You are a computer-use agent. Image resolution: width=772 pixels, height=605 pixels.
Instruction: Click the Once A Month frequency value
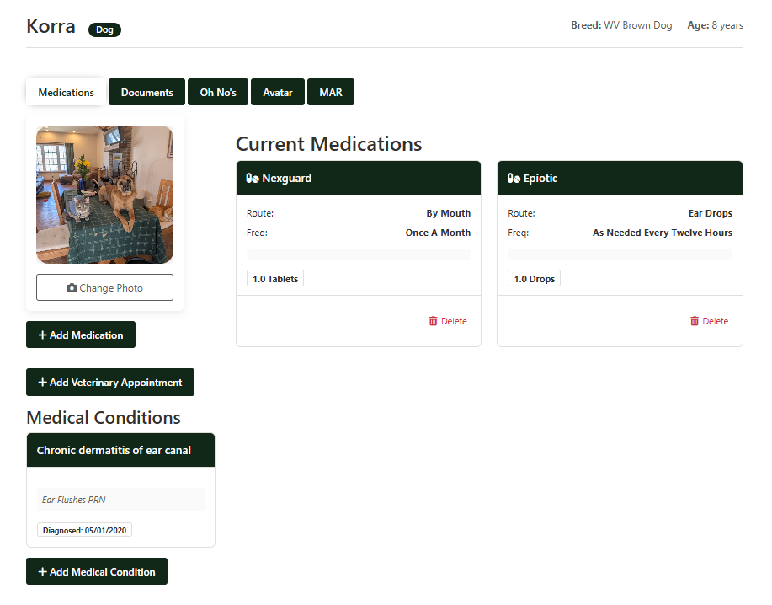coord(438,233)
